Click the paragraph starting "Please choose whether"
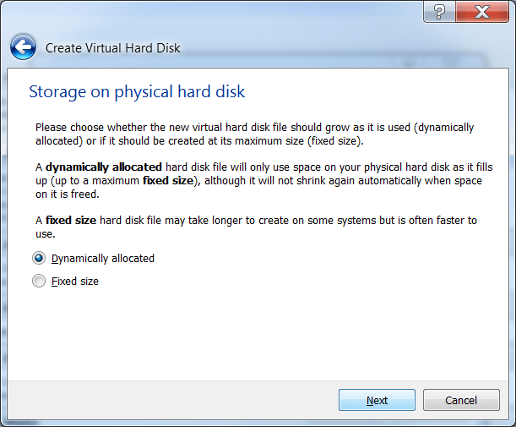516x427 pixels. [x=255, y=134]
